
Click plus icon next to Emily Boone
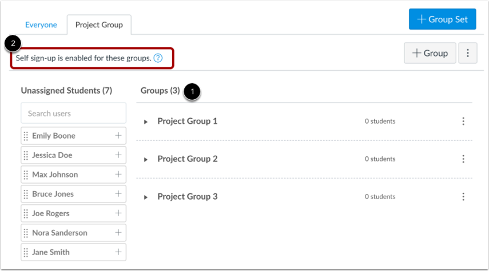(x=118, y=136)
